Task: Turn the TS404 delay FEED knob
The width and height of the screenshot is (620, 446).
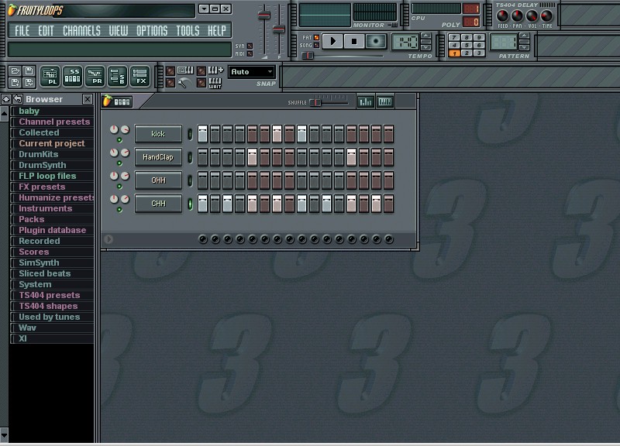Action: 502,15
